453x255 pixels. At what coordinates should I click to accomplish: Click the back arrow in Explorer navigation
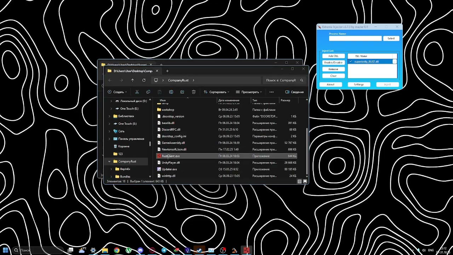pyautogui.click(x=110, y=80)
